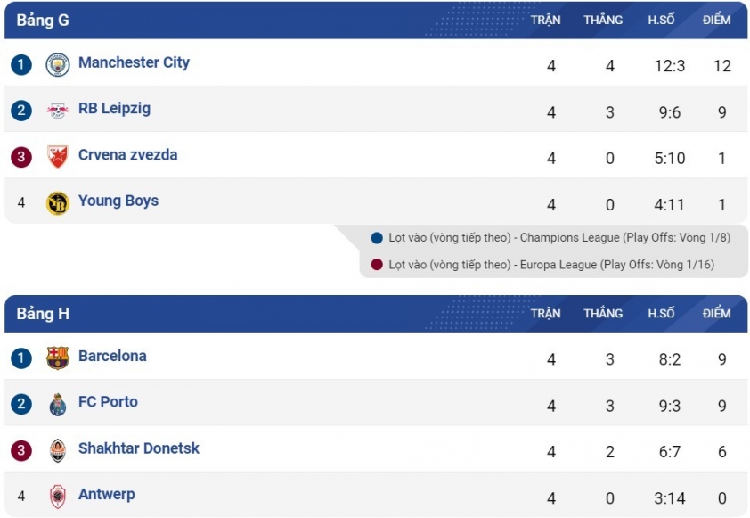Click the Bảng G group title

tap(43, 21)
